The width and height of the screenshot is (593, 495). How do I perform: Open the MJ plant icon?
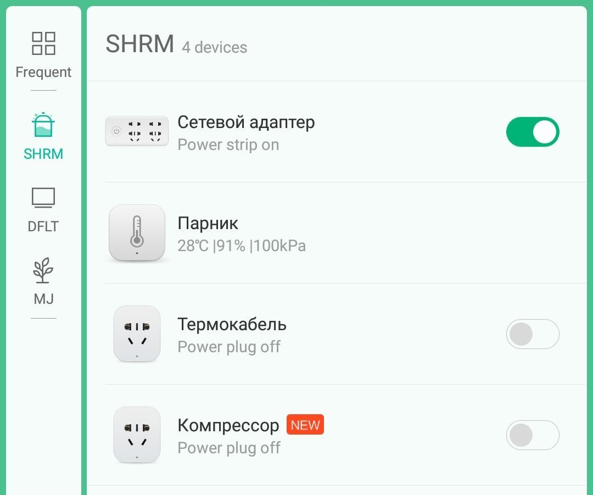(43, 270)
